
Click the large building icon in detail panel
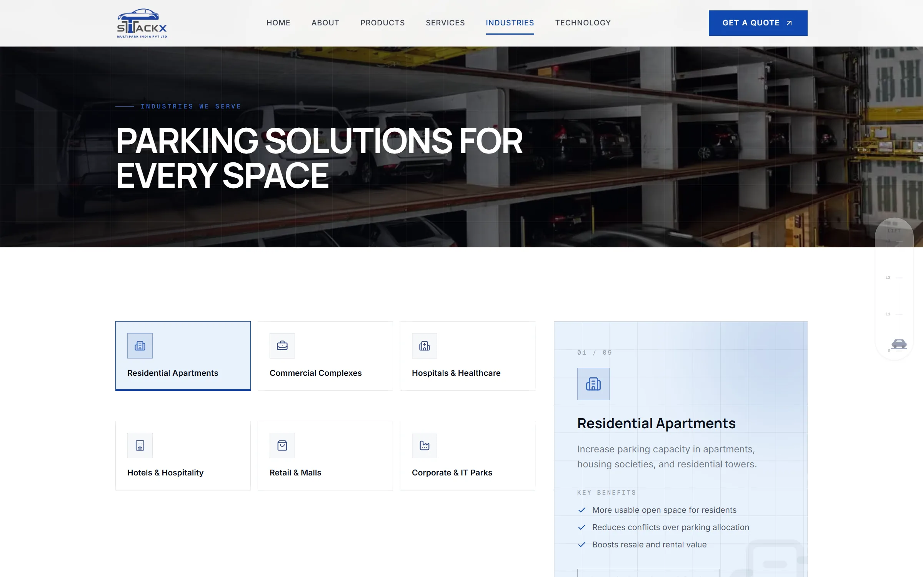pos(593,384)
